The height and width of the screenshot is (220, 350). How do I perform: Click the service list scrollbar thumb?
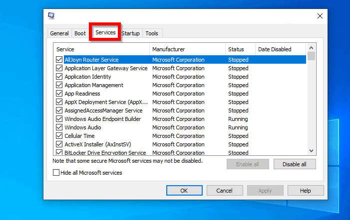tap(311, 56)
